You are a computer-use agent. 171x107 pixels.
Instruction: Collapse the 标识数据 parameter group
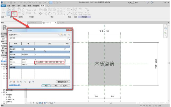(x=69, y=67)
